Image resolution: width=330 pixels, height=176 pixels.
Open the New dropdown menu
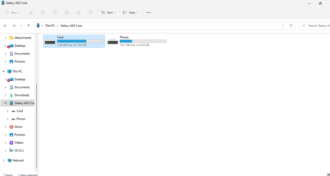coord(13,13)
